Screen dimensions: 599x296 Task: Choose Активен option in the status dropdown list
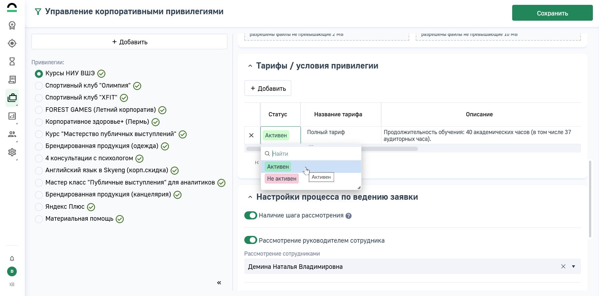[278, 167]
